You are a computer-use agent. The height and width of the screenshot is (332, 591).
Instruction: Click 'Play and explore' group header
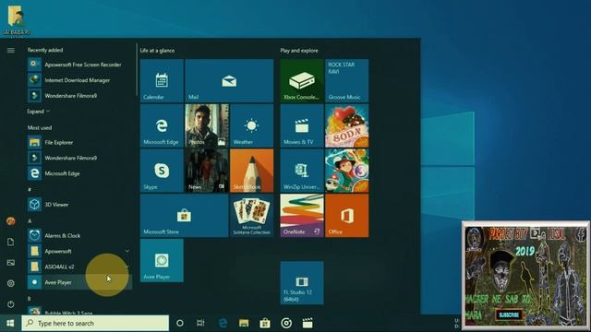coord(299,51)
